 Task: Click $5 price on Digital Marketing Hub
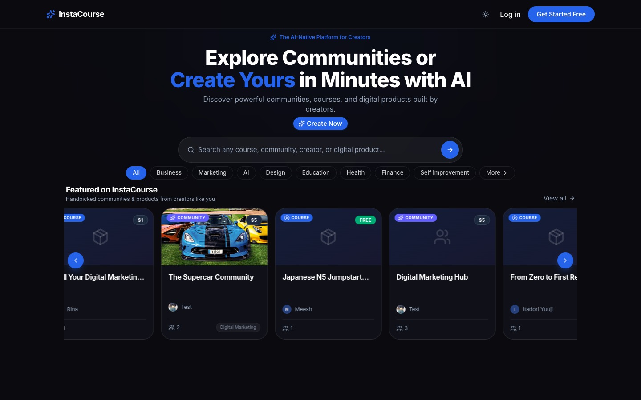(482, 220)
